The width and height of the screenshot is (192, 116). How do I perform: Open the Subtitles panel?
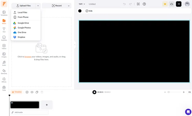coord(4,38)
